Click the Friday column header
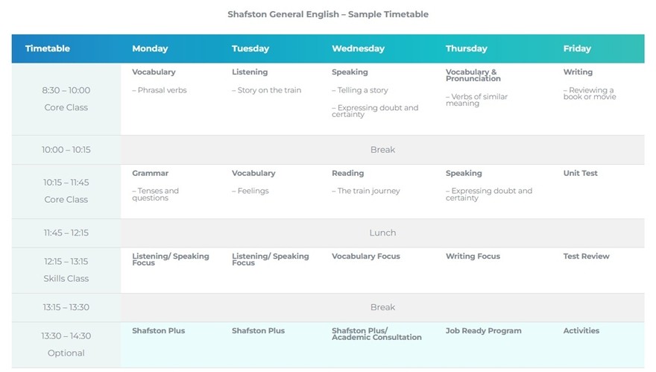 point(577,48)
